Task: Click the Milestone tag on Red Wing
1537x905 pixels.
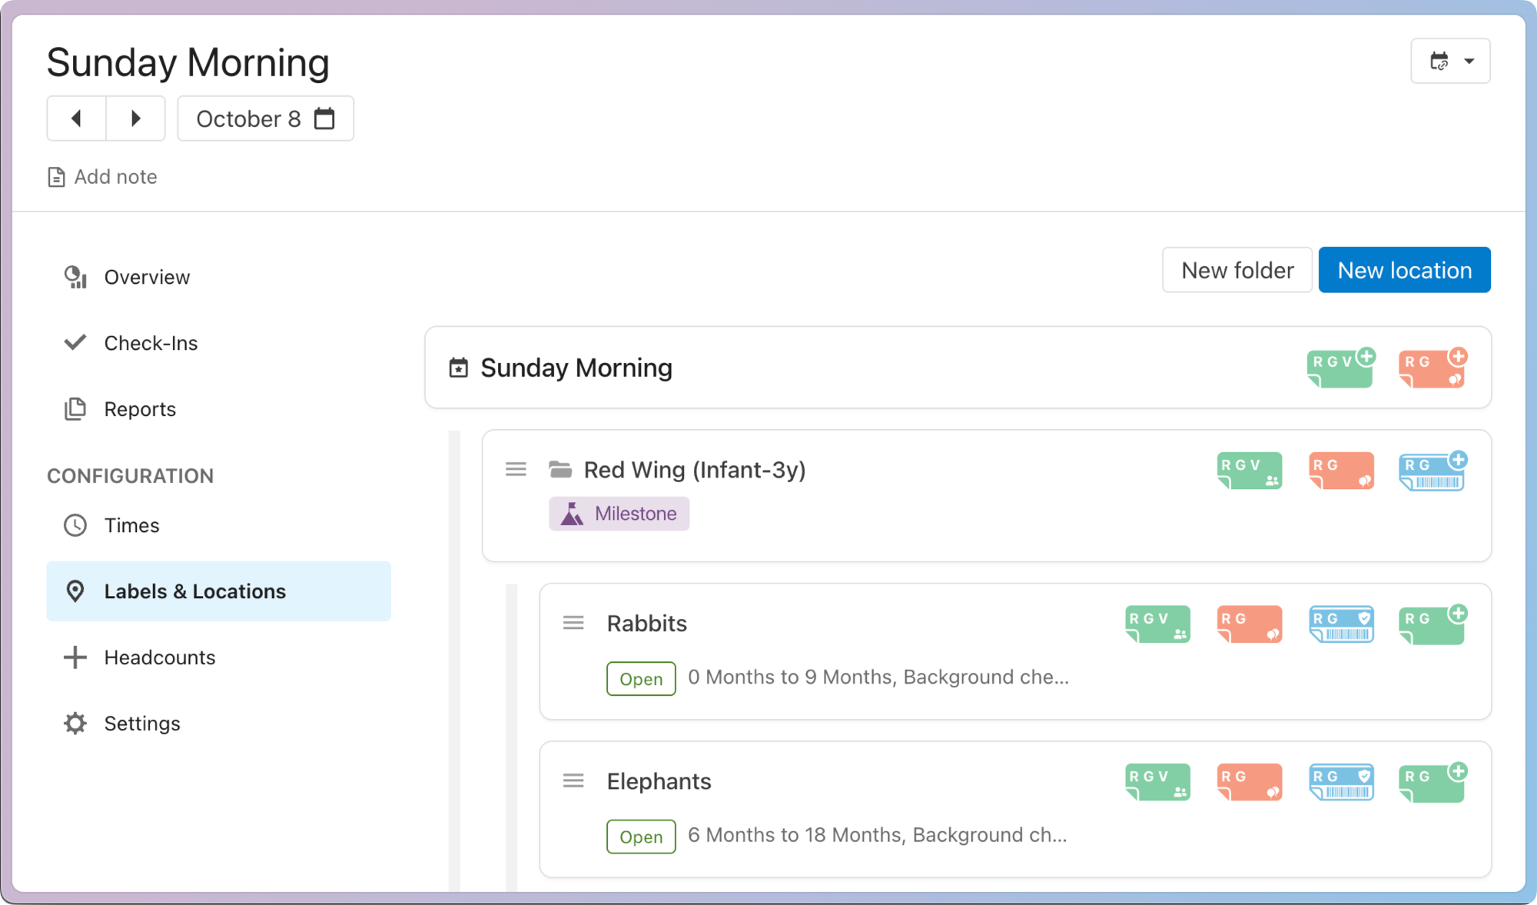Action: coord(619,514)
